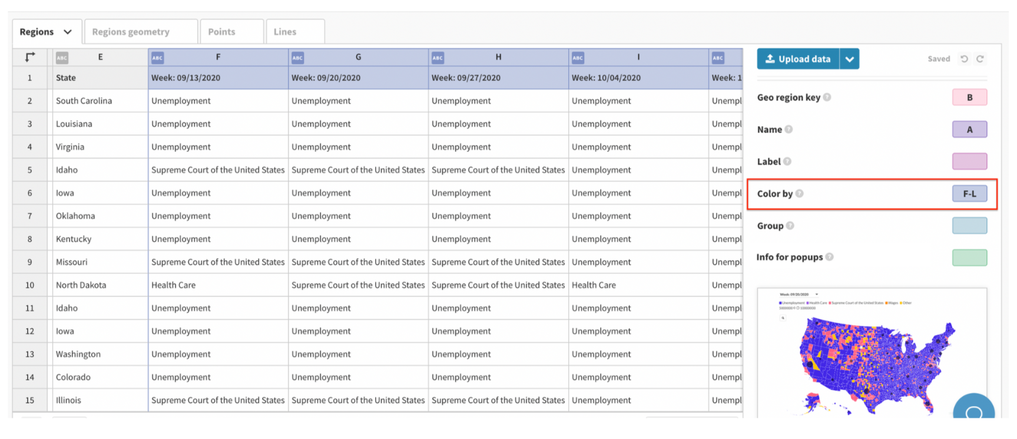
Task: Select the empty Info for popups box
Action: pyautogui.click(x=969, y=258)
